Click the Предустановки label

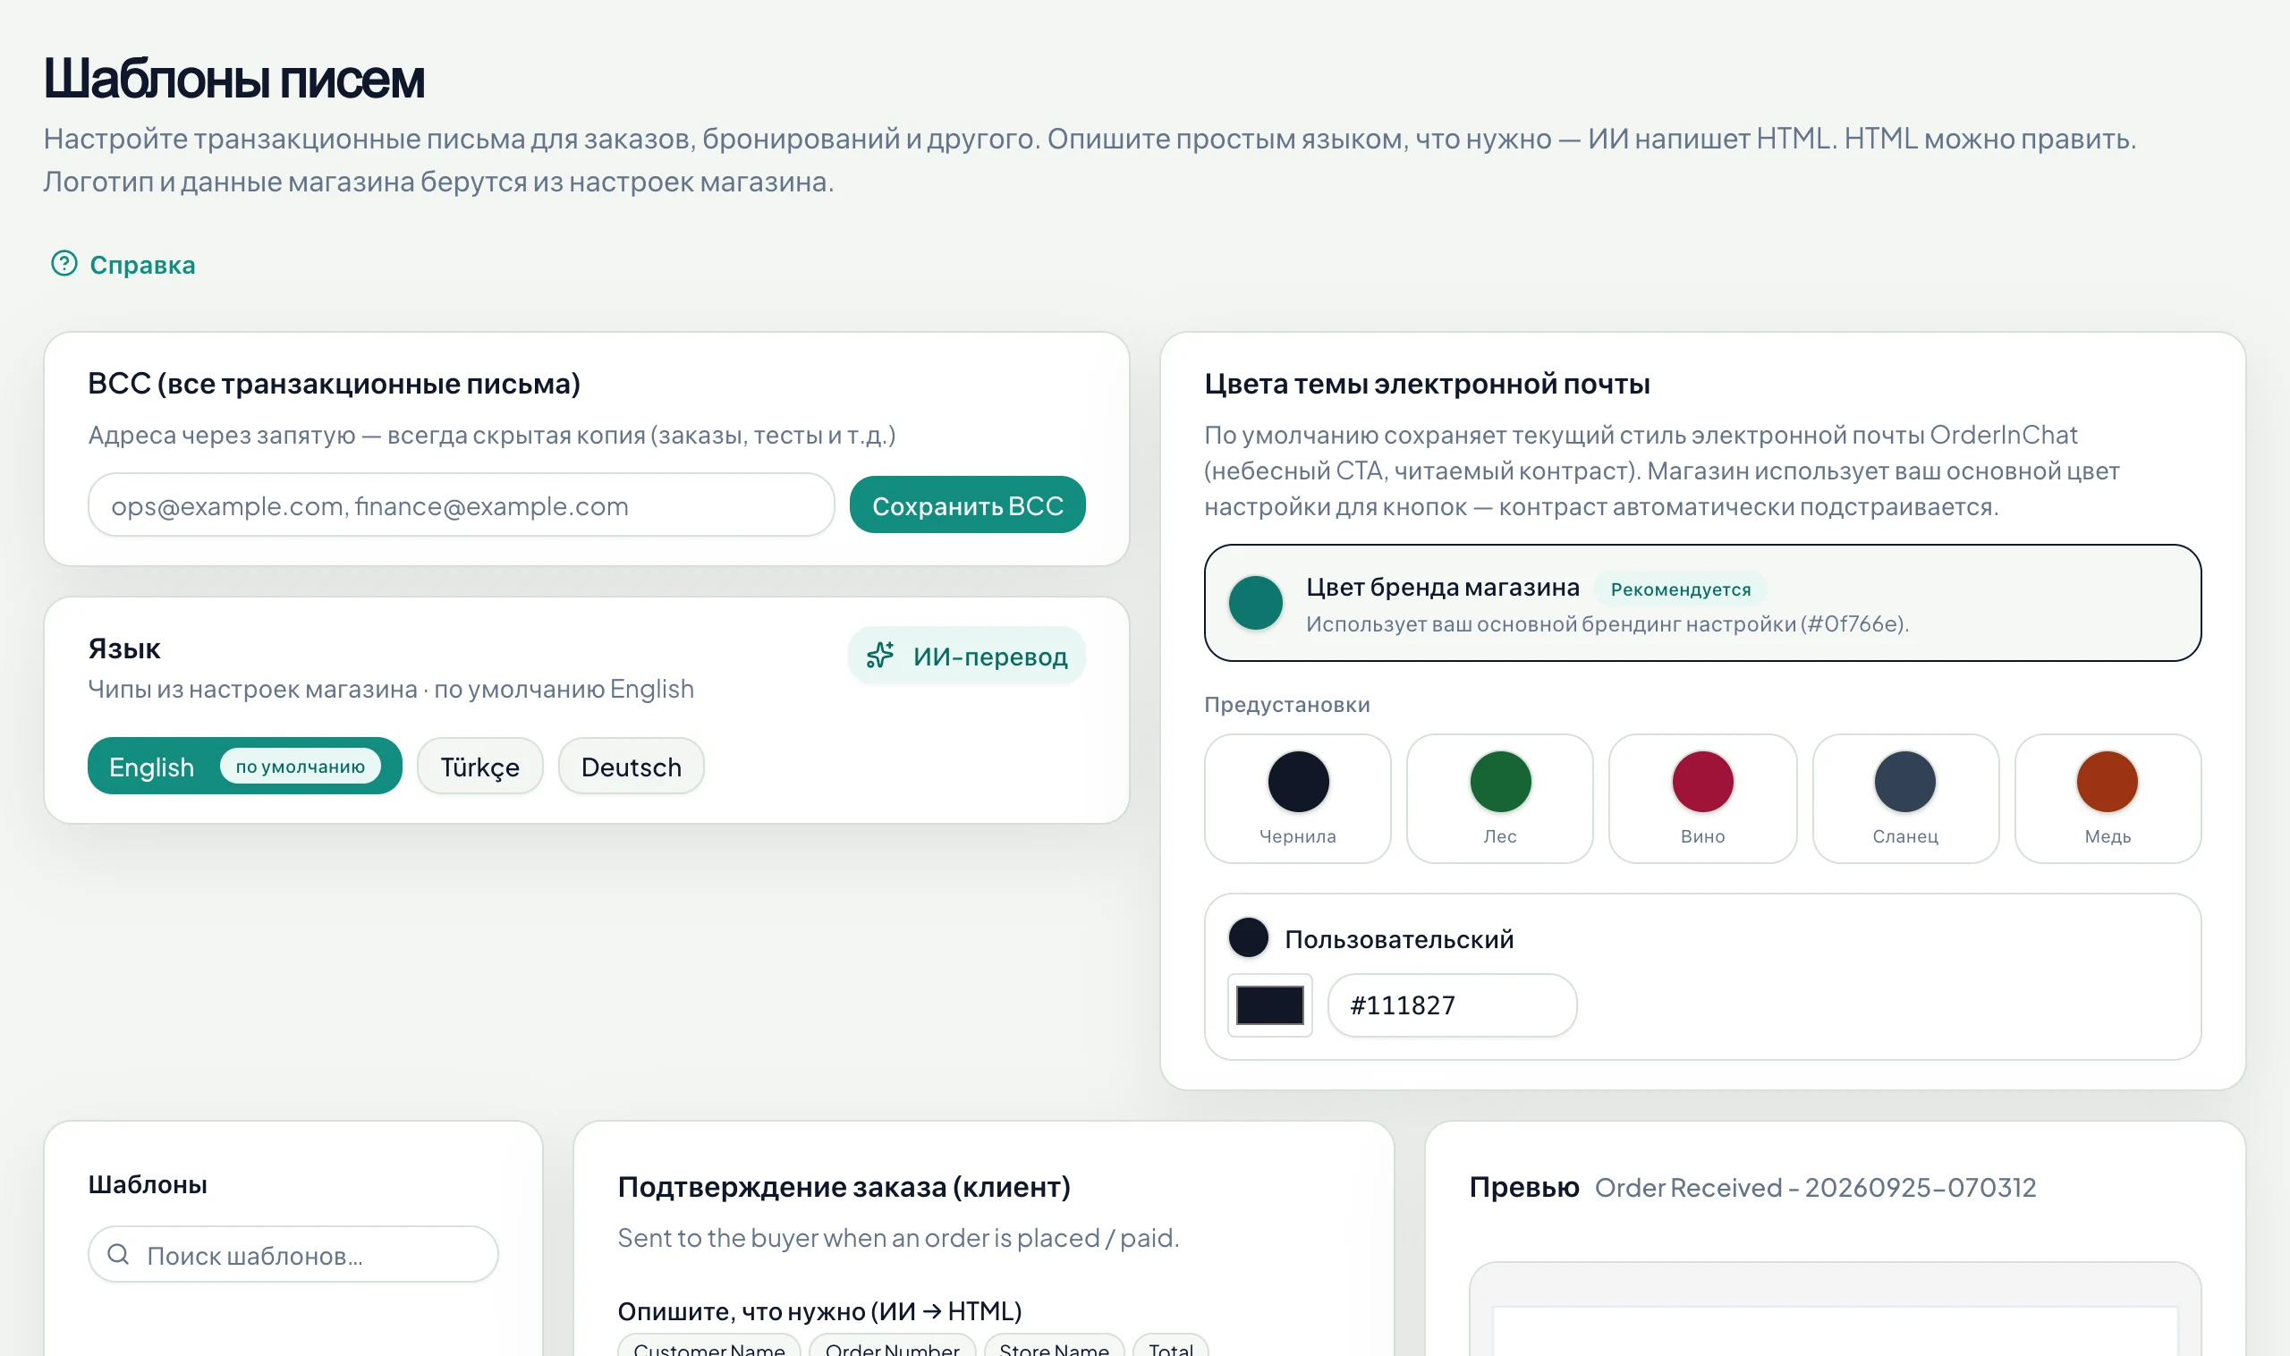coord(1286,705)
